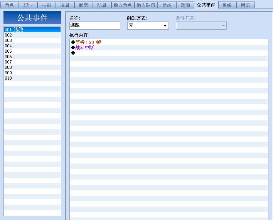The width and height of the screenshot is (273, 220).
Task: Select list entry 001:逃跑
Action: click(32, 30)
